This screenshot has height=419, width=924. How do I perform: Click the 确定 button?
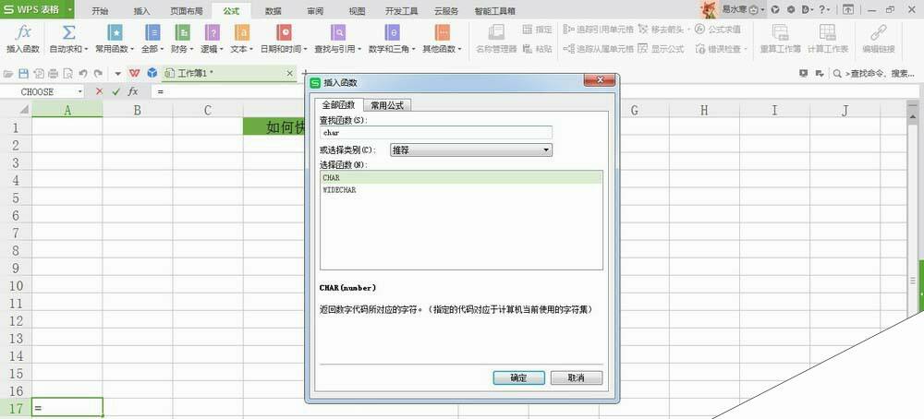click(518, 377)
